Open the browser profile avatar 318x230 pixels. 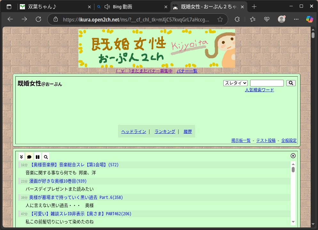point(282,19)
